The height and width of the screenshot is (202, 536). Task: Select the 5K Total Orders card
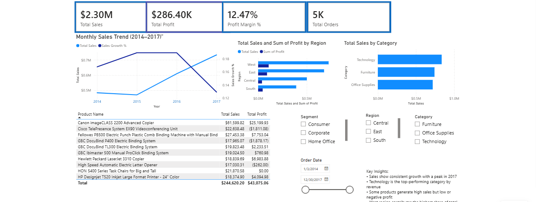point(349,17)
